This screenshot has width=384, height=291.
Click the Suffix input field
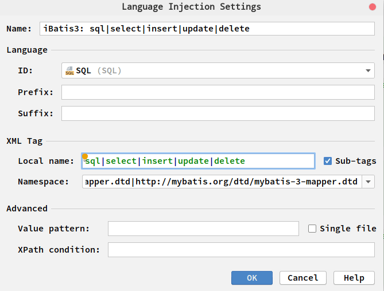click(x=218, y=113)
